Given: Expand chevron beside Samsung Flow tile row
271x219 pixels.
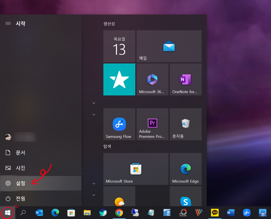Looking at the screenshot, I should click(x=94, y=115).
